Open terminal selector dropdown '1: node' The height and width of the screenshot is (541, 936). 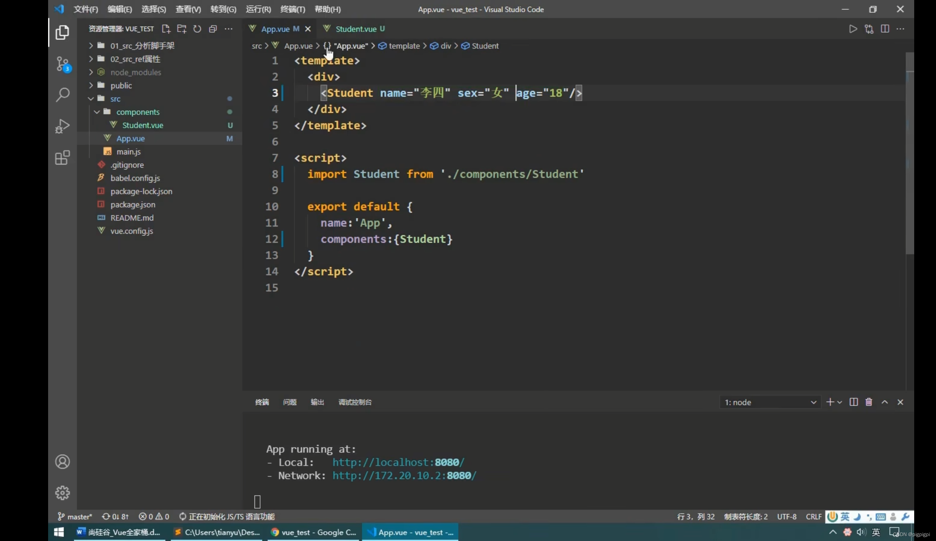(x=770, y=402)
